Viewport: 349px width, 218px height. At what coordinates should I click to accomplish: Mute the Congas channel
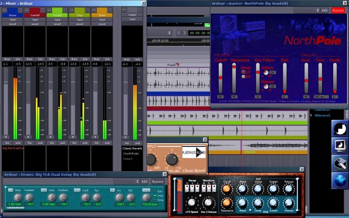[x=52, y=59]
